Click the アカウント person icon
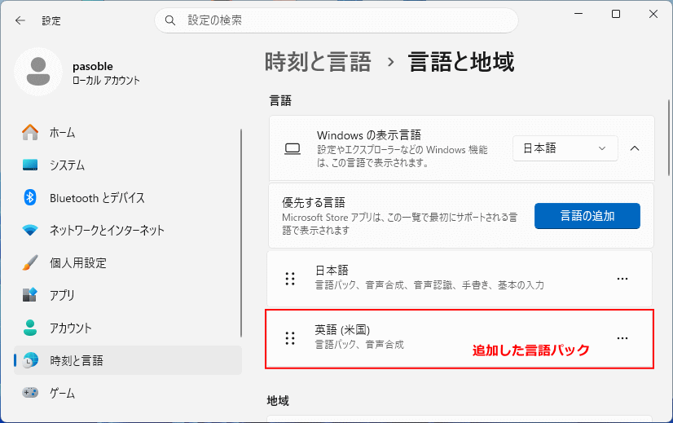This screenshot has height=423, width=673. pyautogui.click(x=30, y=328)
